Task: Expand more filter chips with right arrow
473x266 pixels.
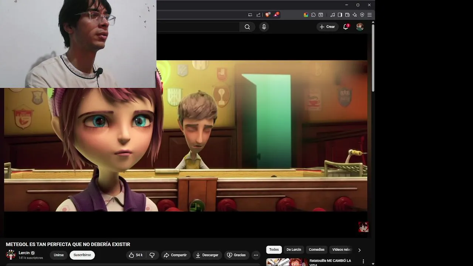Action: click(x=359, y=250)
